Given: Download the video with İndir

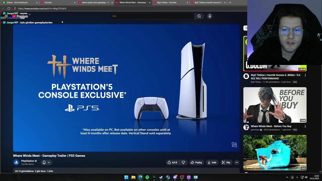Looking at the screenshot, I should (212, 162).
